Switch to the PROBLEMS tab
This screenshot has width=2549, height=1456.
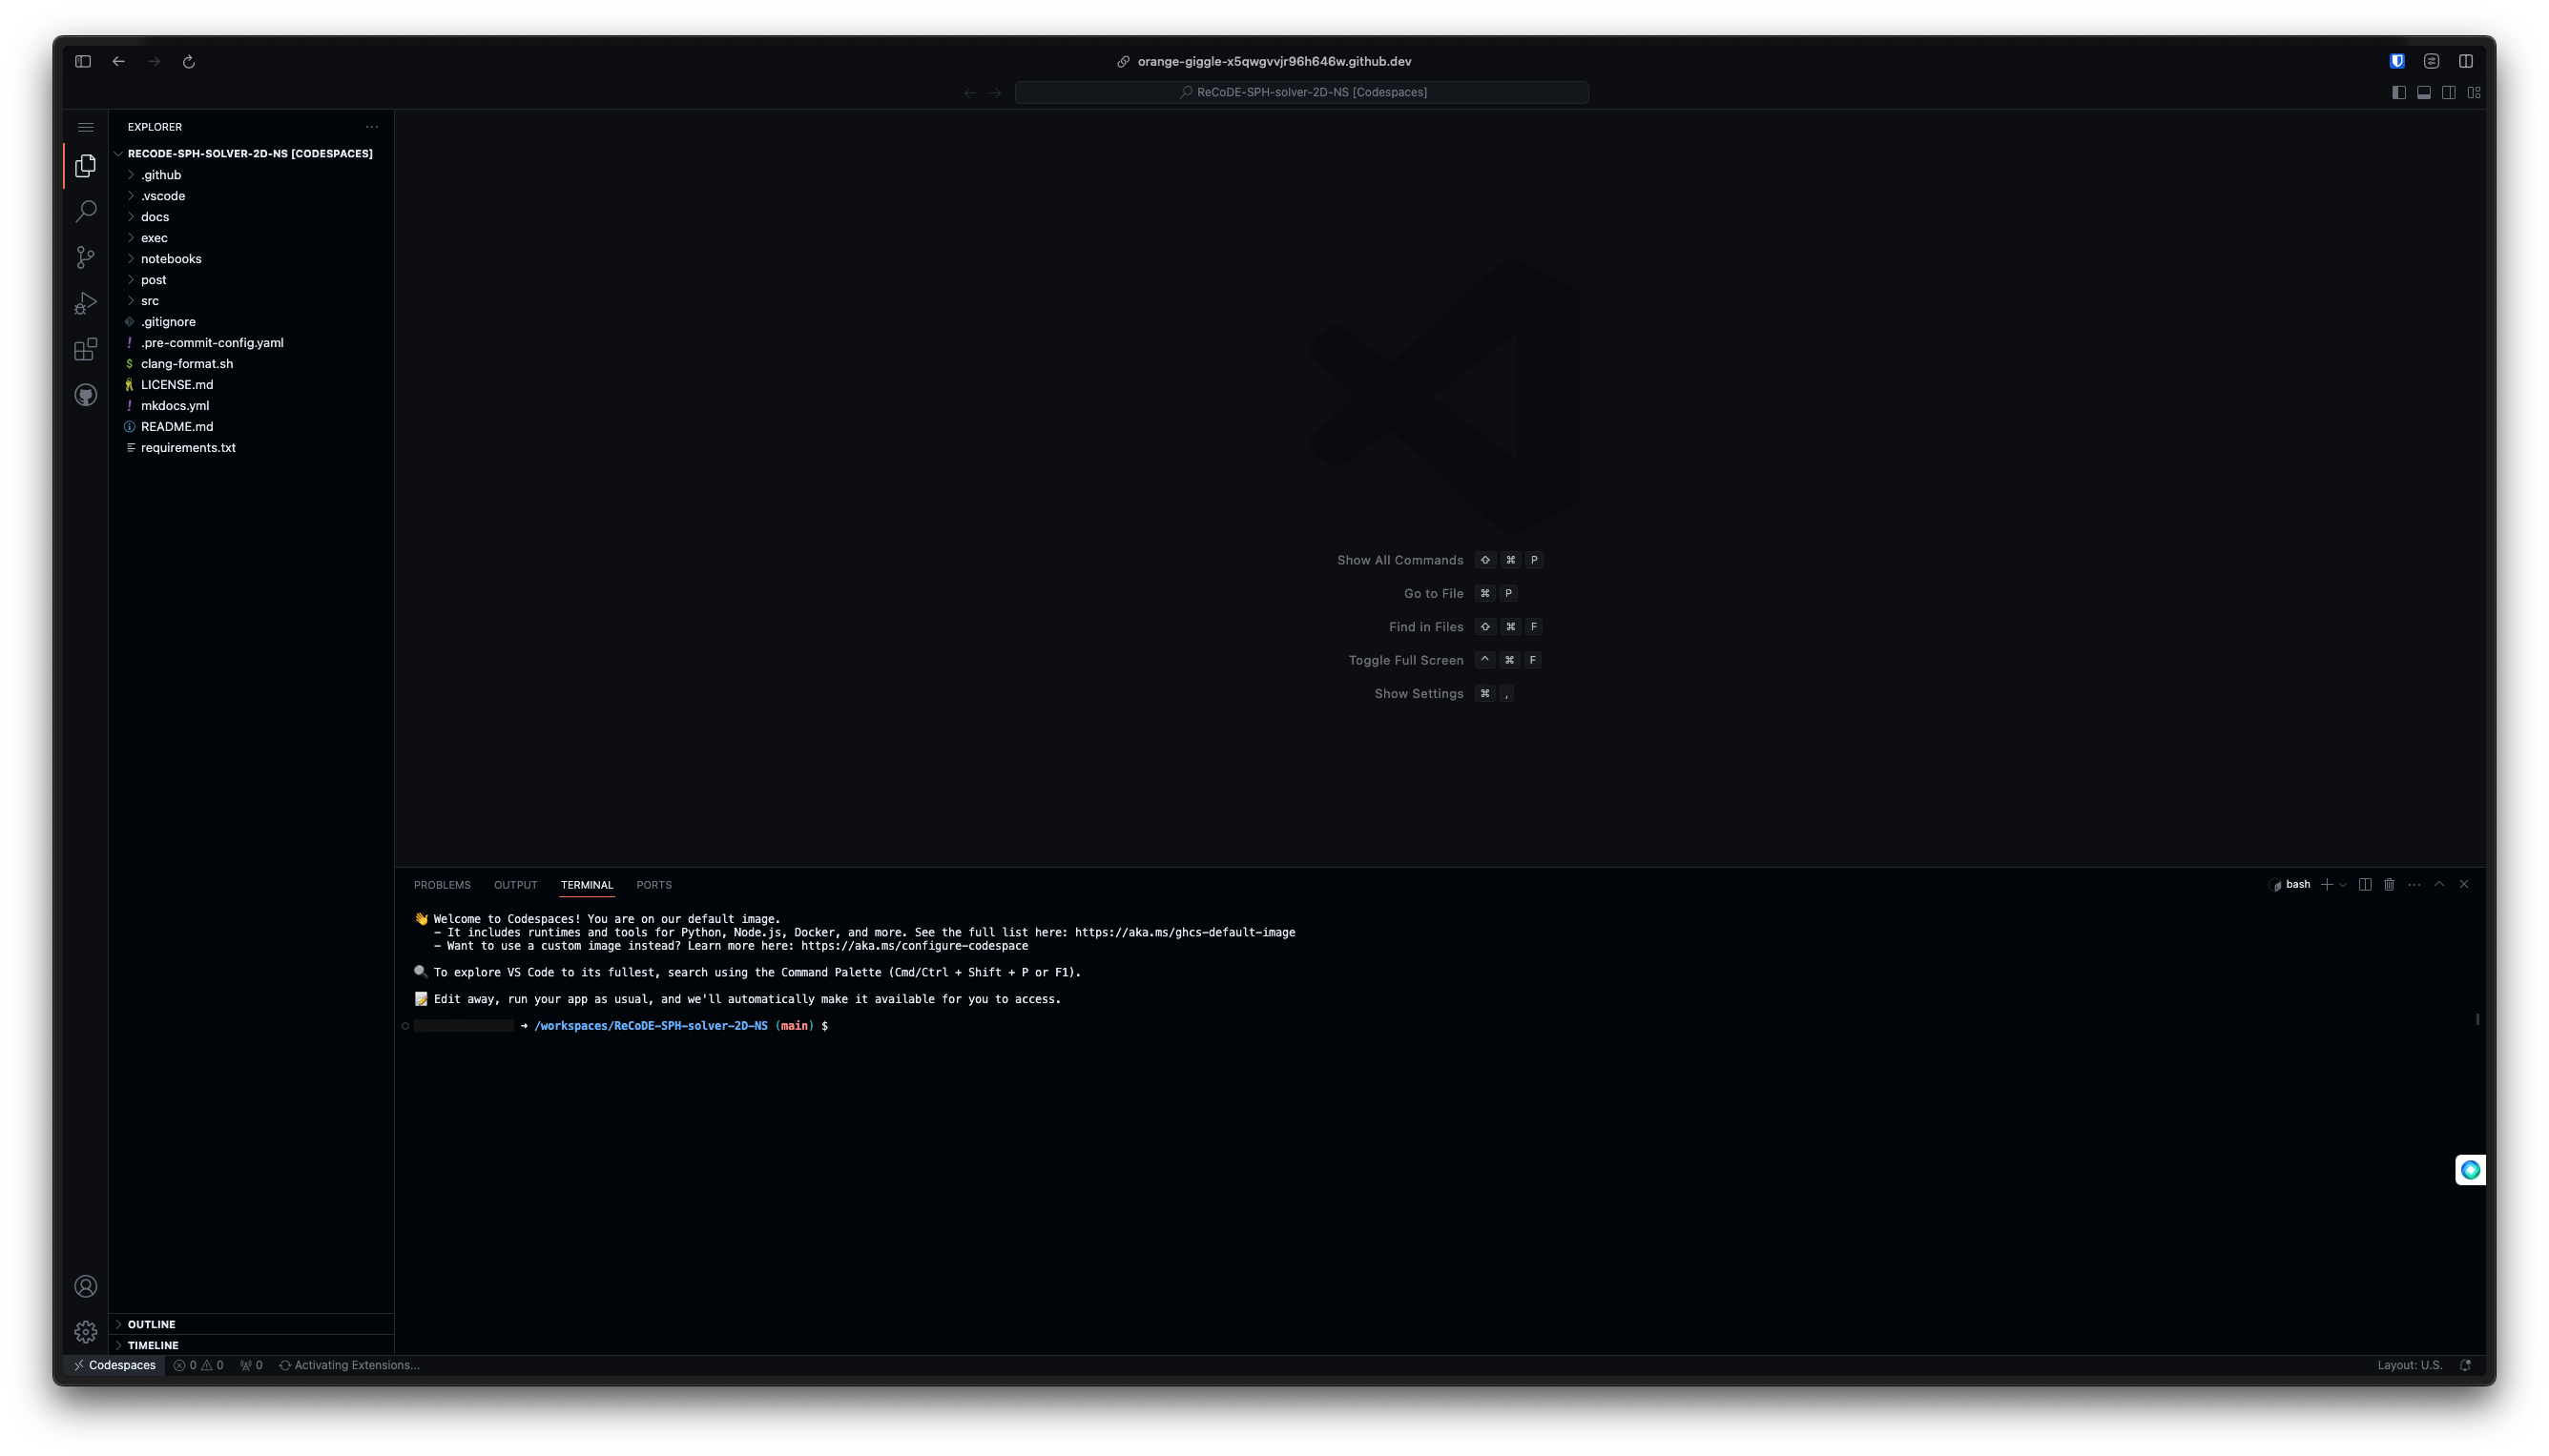click(x=443, y=886)
